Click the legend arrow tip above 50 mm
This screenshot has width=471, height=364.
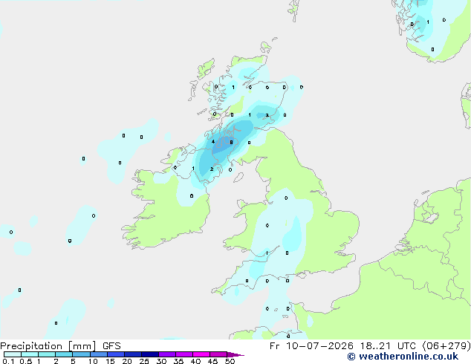click(x=235, y=354)
